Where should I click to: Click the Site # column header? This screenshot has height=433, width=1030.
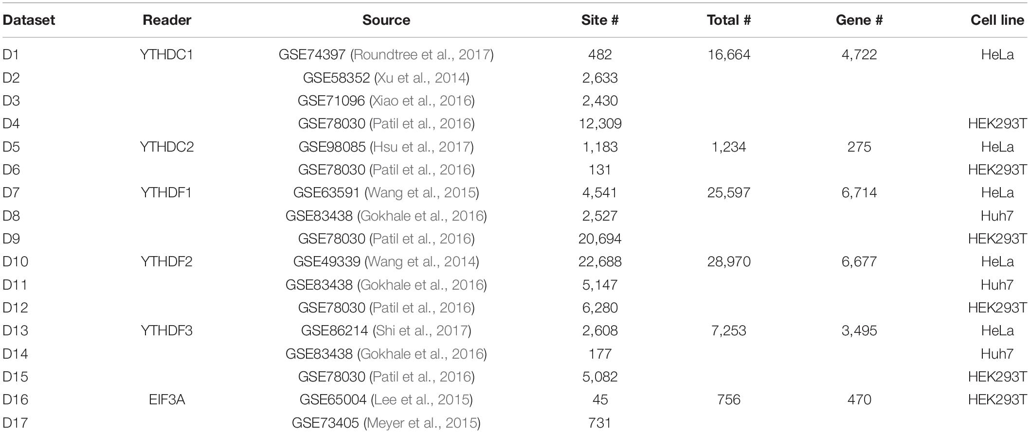(x=600, y=20)
